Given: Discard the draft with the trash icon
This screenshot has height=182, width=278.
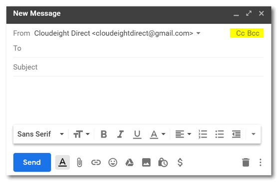Looking at the screenshot, I should tap(246, 163).
